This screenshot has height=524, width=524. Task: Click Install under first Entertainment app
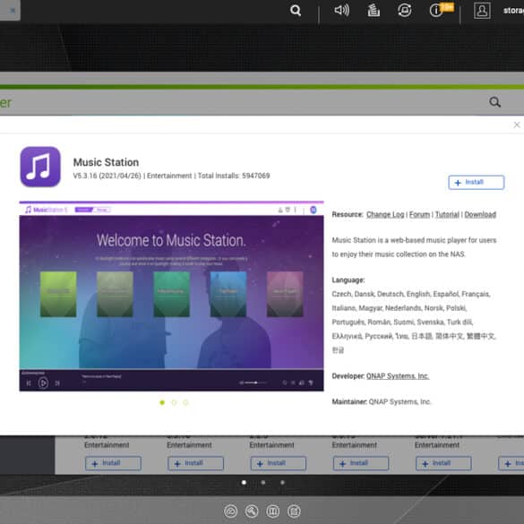pyautogui.click(x=113, y=463)
